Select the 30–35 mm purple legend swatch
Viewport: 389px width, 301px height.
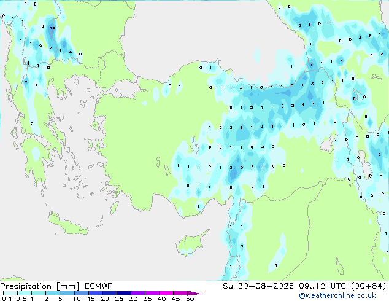point(137,293)
